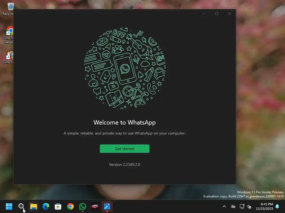Image resolution: width=285 pixels, height=213 pixels.
Task: Click the Welcome to WhatsApp heading
Action: (124, 122)
